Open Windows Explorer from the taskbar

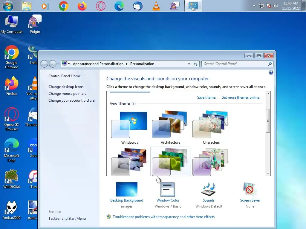[x=27, y=6]
